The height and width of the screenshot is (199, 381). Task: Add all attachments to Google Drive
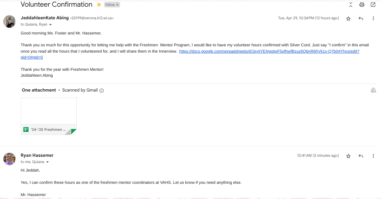click(x=373, y=90)
